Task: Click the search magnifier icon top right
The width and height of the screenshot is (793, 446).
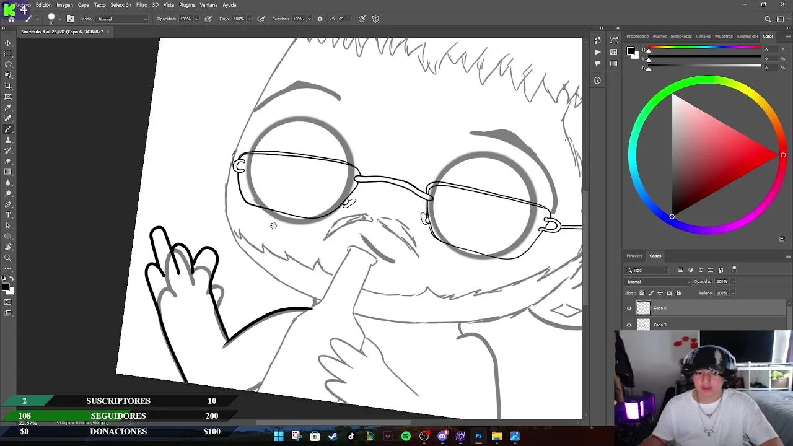Action: pyautogui.click(x=768, y=19)
